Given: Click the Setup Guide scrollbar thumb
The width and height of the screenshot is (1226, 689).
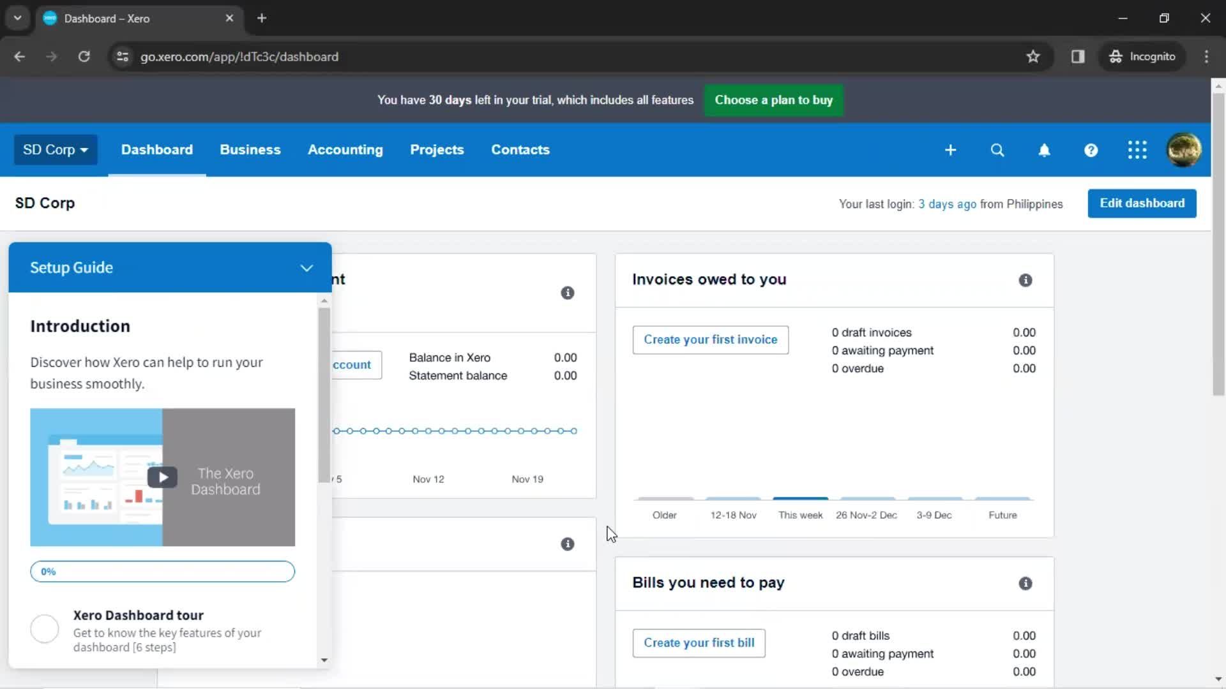Looking at the screenshot, I should pos(324,396).
